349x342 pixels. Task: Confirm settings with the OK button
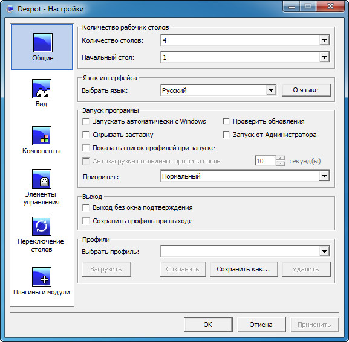click(x=208, y=325)
